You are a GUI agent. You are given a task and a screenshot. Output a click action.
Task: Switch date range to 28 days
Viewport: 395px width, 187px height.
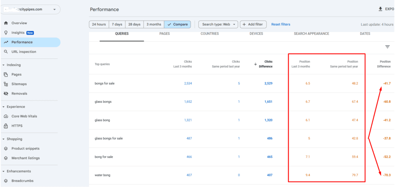click(134, 25)
